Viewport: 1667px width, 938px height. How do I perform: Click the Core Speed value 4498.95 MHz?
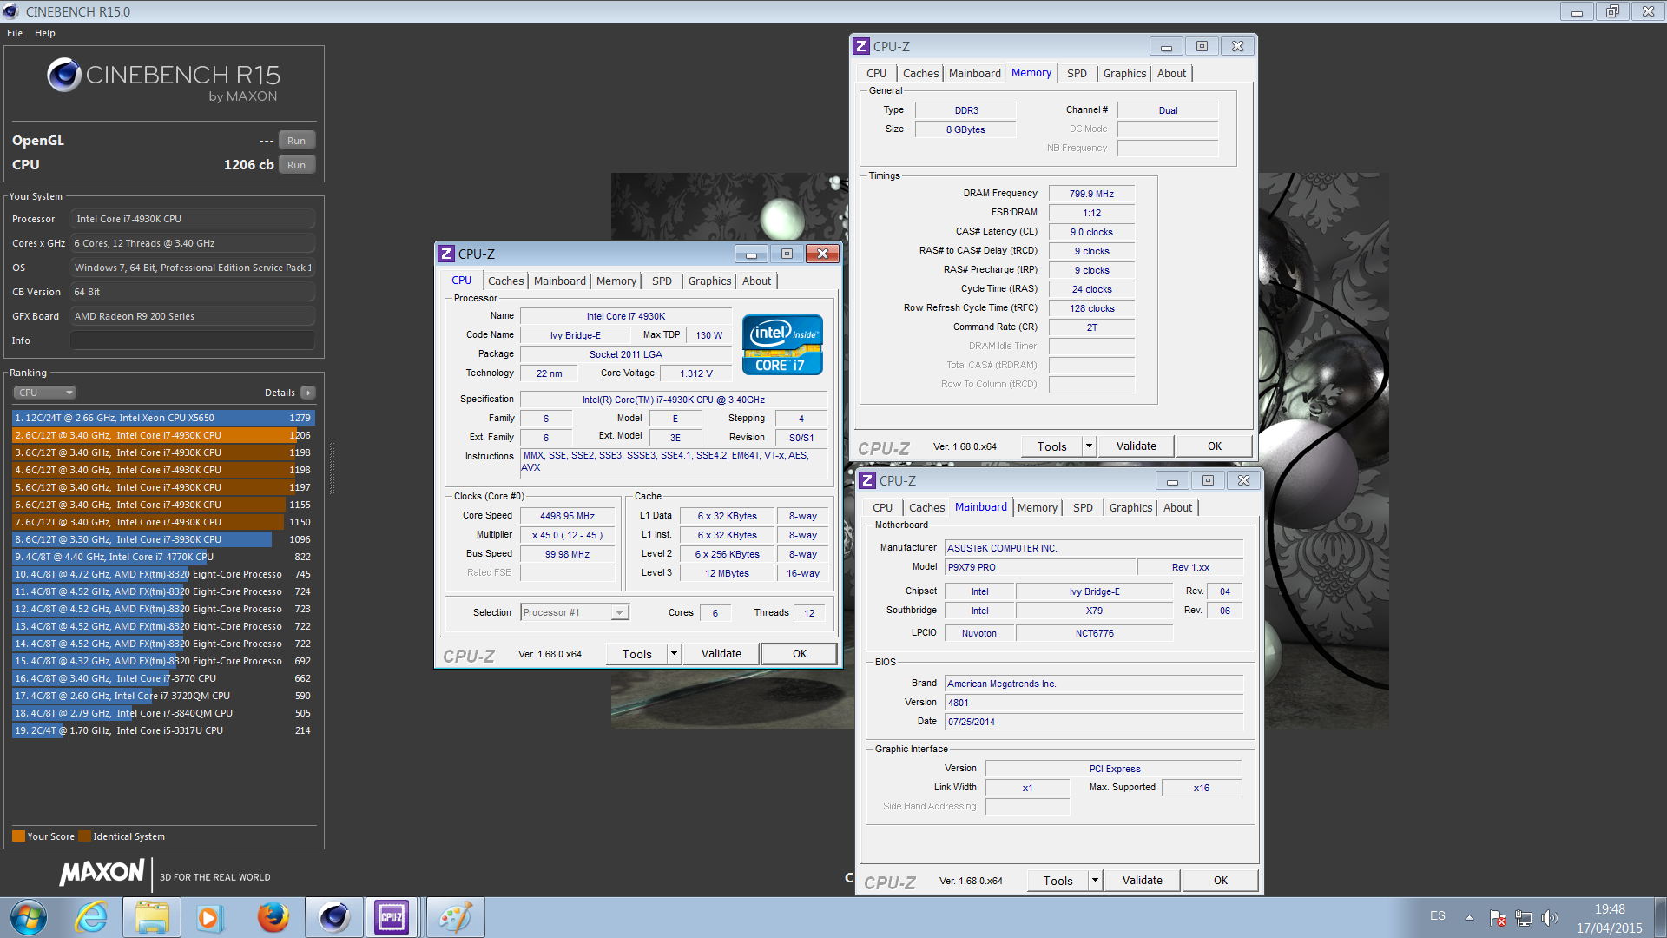[x=567, y=516]
